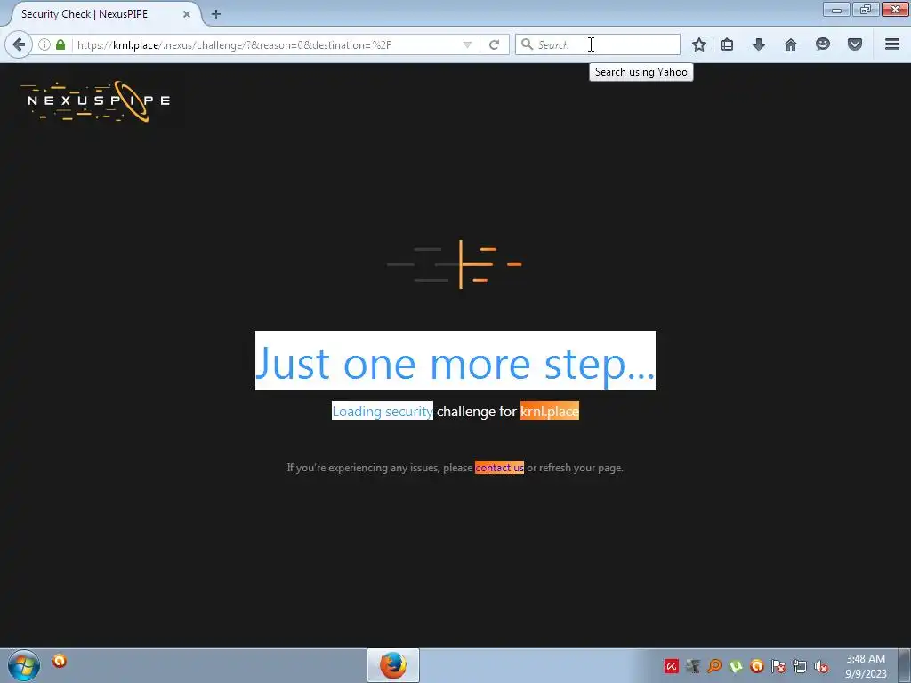Viewport: 911px width, 683px height.
Task: Open a new tab with plus button
Action: click(x=216, y=14)
